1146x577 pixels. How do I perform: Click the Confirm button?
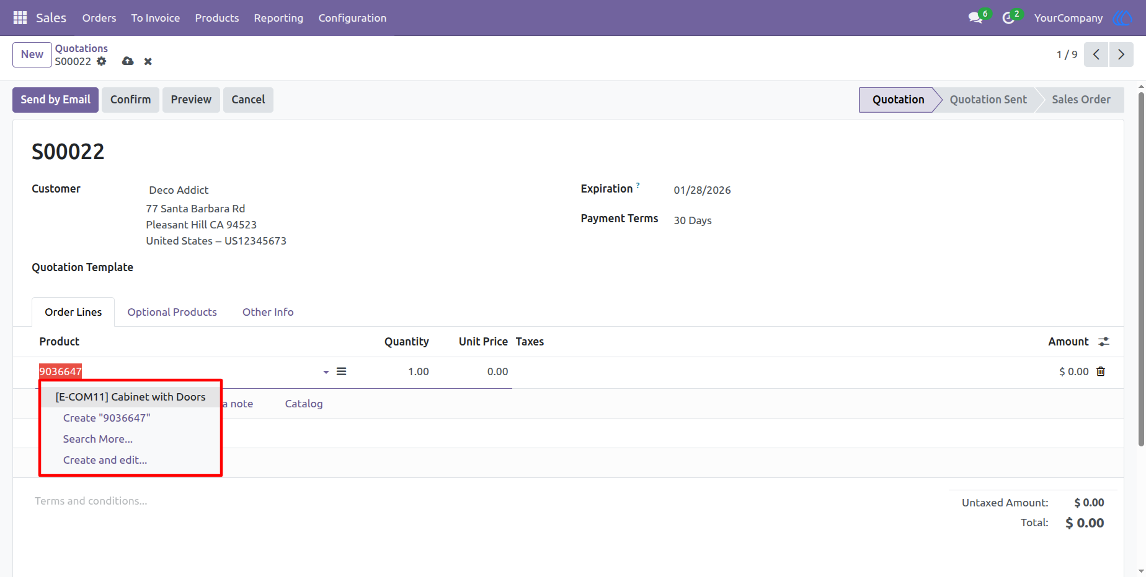(x=131, y=100)
